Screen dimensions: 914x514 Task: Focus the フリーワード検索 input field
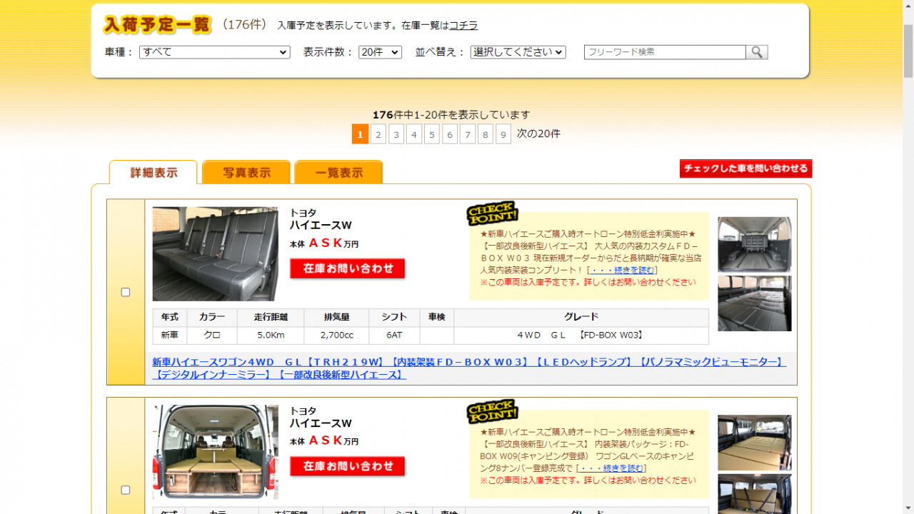pos(665,52)
